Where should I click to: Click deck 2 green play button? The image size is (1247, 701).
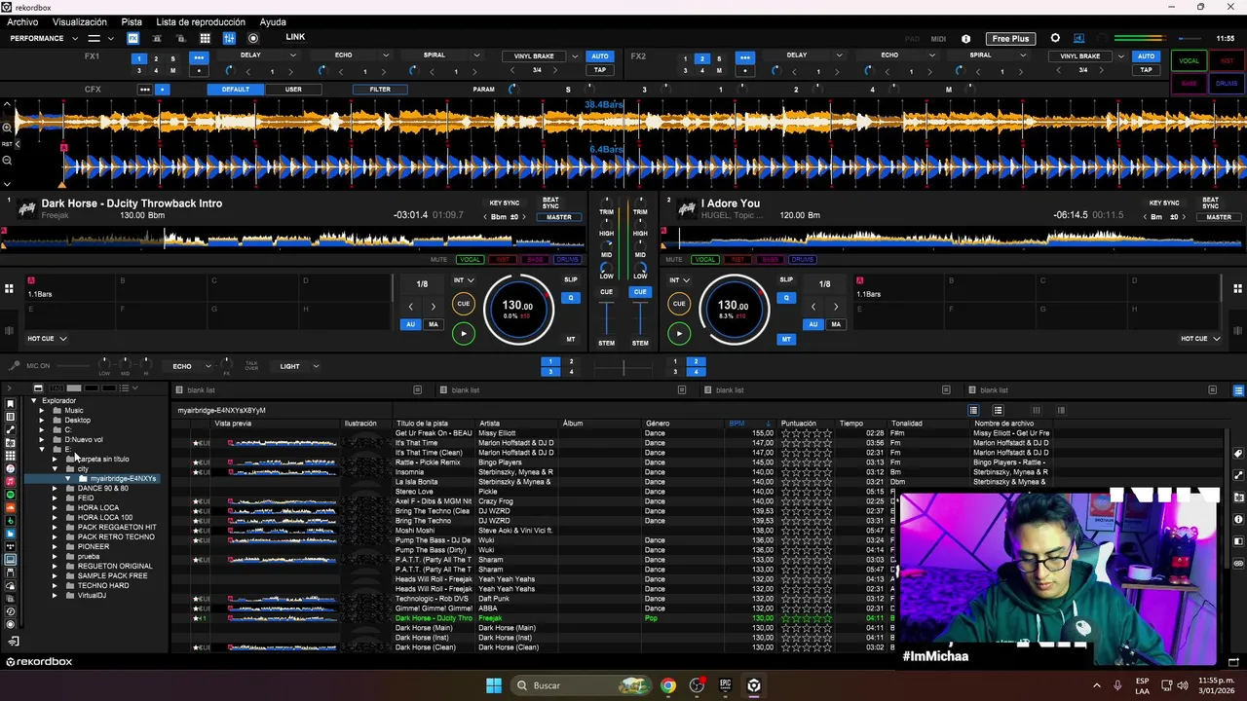(679, 334)
